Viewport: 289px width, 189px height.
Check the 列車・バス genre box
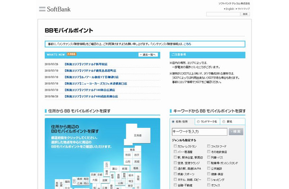(208, 157)
